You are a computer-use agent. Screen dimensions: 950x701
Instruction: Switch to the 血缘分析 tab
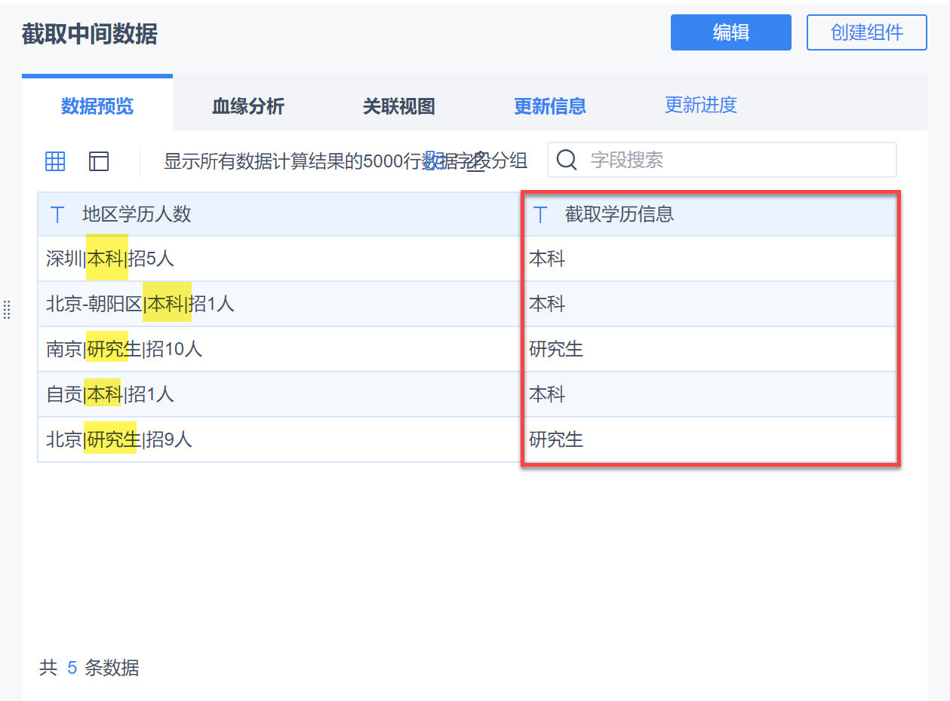tap(248, 106)
